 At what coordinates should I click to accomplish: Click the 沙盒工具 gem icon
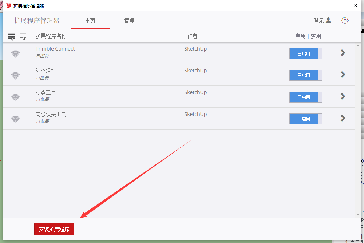15,97
